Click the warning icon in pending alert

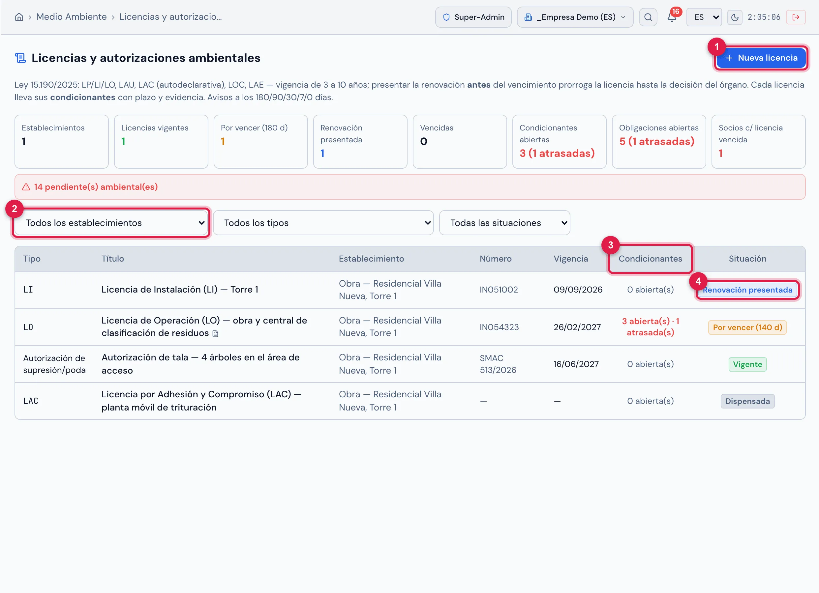click(26, 187)
